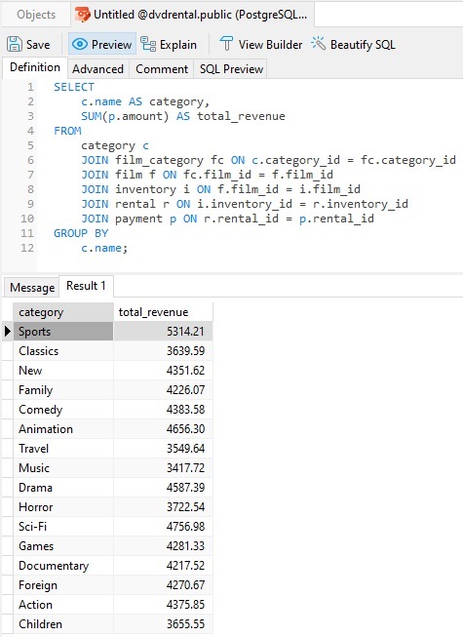Click the Save disk icon
The image size is (463, 637).
pyautogui.click(x=15, y=44)
